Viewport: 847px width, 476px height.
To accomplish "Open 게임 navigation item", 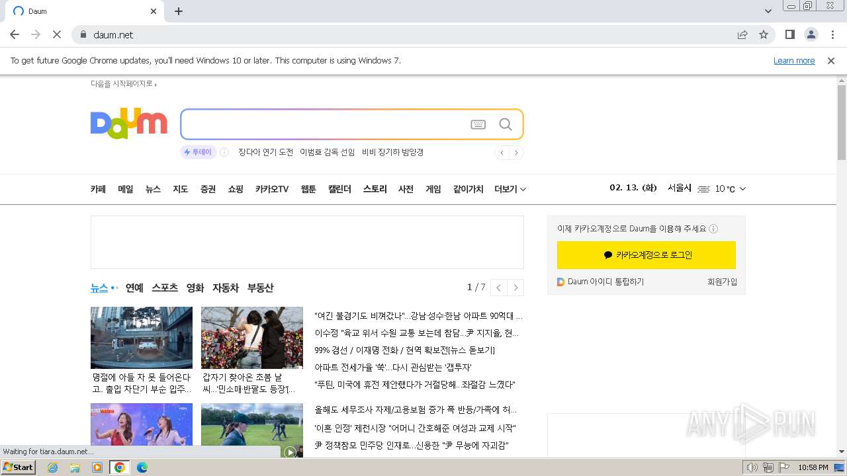I will 433,189.
